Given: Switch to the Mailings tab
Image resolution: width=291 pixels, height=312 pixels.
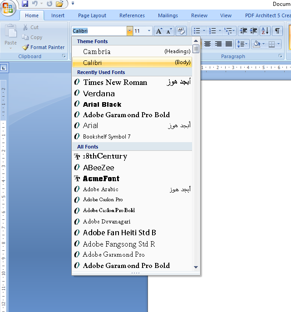Looking at the screenshot, I should click(168, 15).
